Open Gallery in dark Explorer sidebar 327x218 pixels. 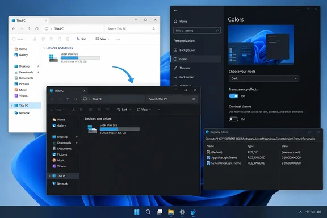59,125
